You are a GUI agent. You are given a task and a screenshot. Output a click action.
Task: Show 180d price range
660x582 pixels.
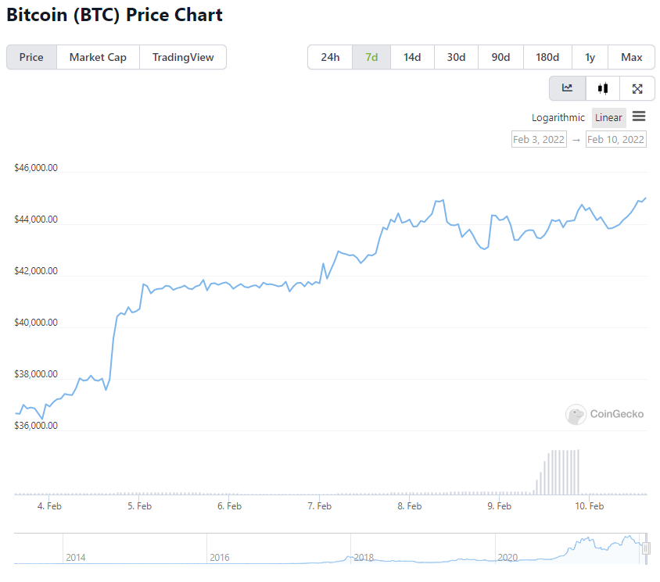coord(547,57)
